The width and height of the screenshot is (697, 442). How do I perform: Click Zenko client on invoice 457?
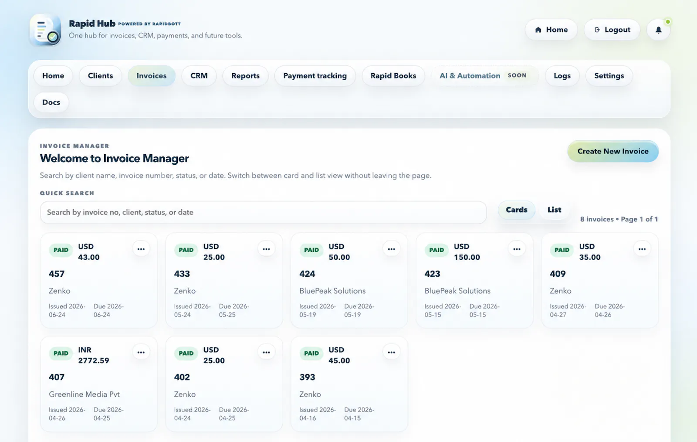(x=60, y=291)
